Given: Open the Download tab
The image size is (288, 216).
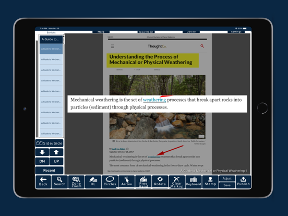Looking at the screenshot, I should 146,32.
